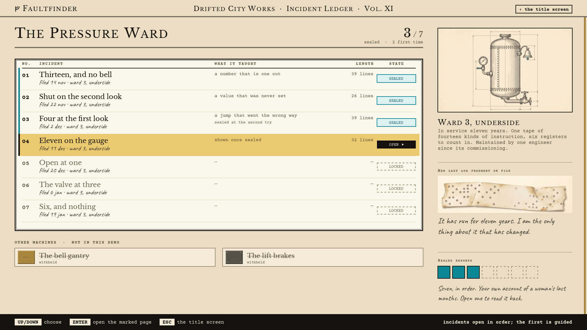587x330 pixels.
Task: Click the fourth empty sealed report slot
Action: (488, 272)
